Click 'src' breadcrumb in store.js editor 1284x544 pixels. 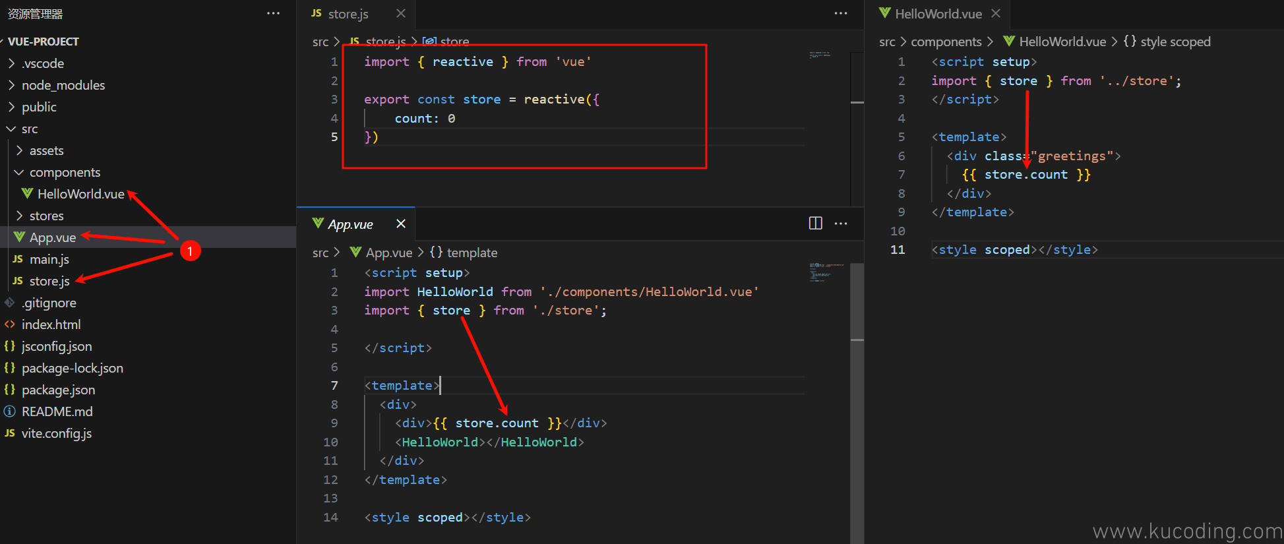coord(321,42)
